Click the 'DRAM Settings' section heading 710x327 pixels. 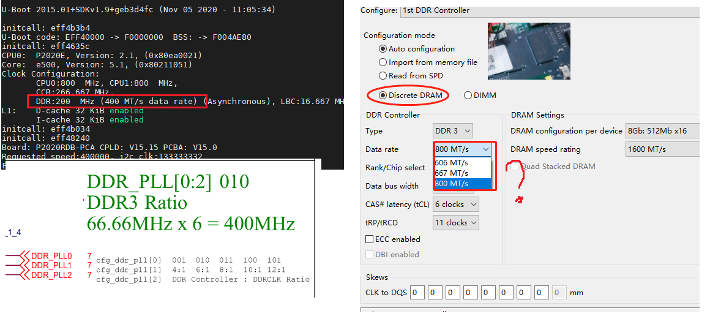pyautogui.click(x=537, y=115)
